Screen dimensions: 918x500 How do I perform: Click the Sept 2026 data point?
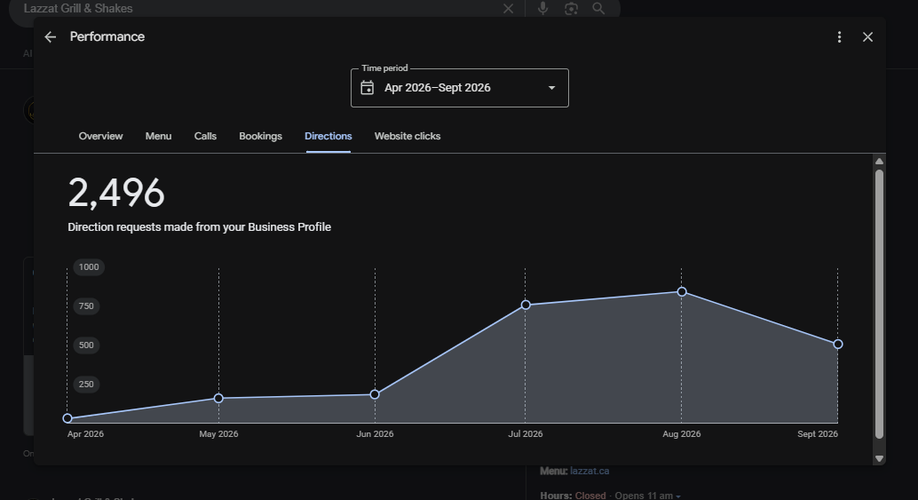point(838,345)
